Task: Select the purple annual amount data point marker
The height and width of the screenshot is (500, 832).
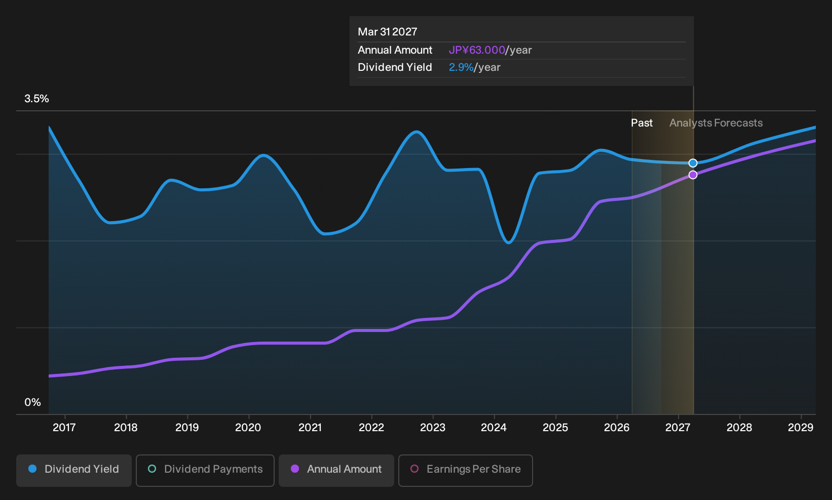Action: coord(693,175)
